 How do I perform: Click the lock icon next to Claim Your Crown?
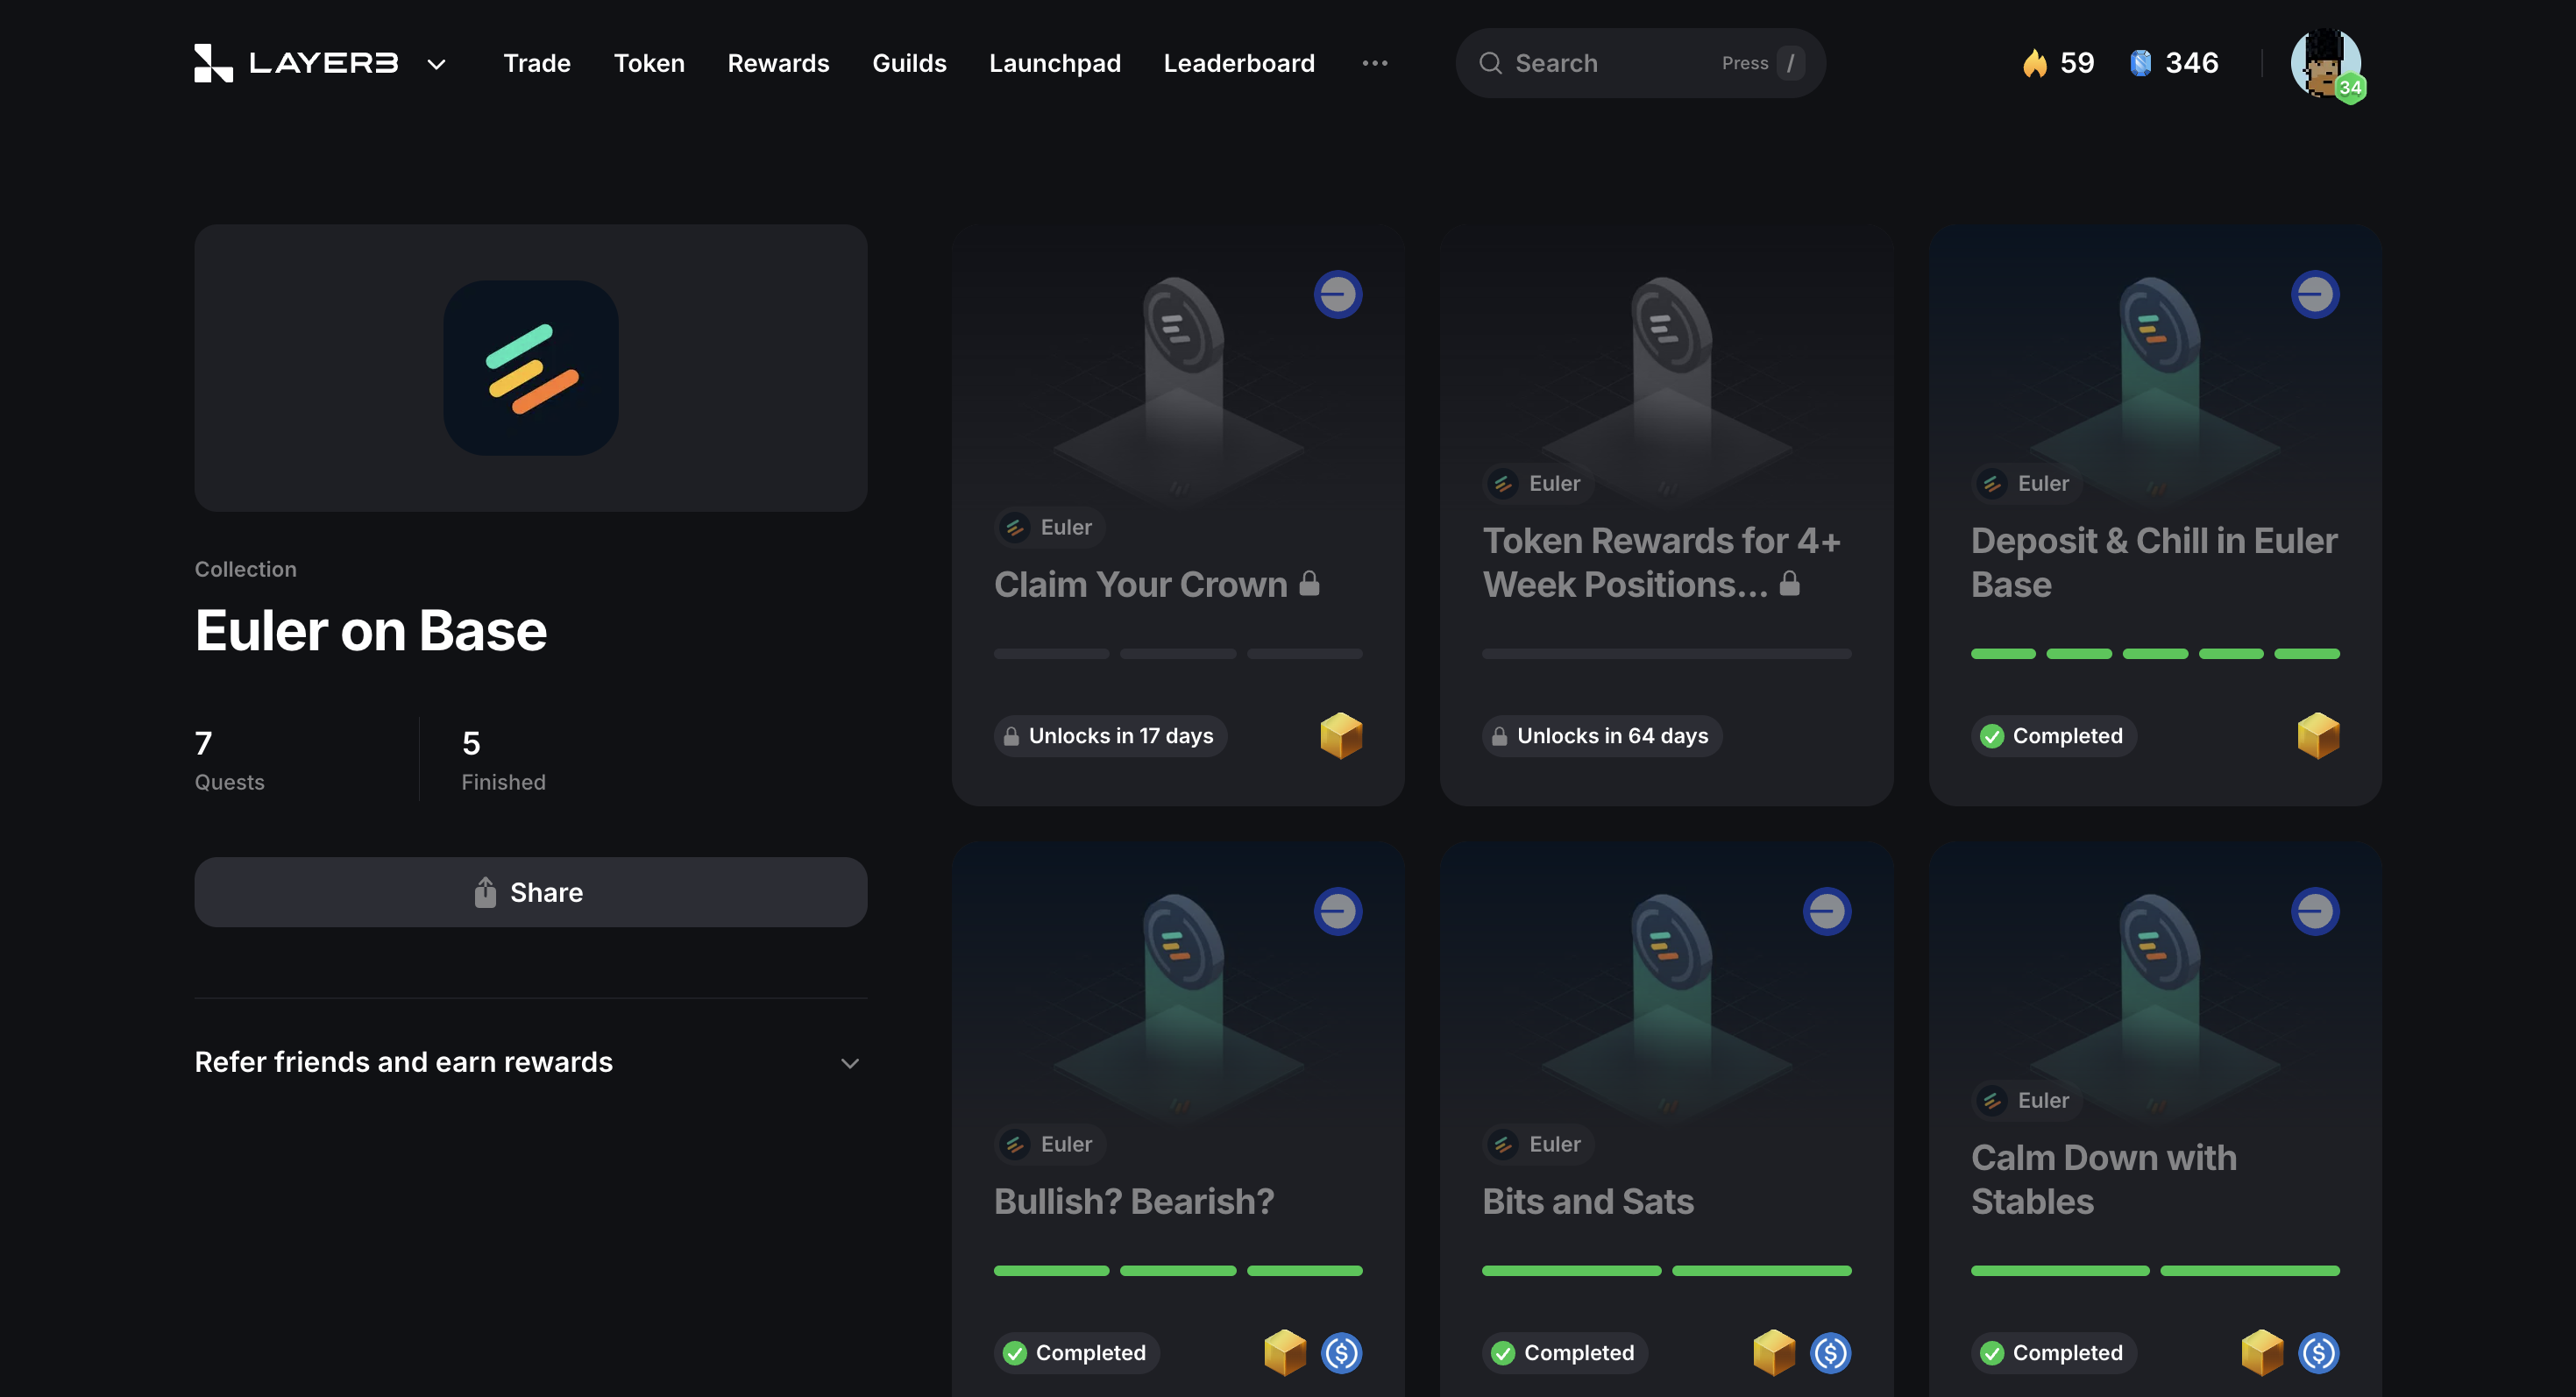click(x=1309, y=584)
